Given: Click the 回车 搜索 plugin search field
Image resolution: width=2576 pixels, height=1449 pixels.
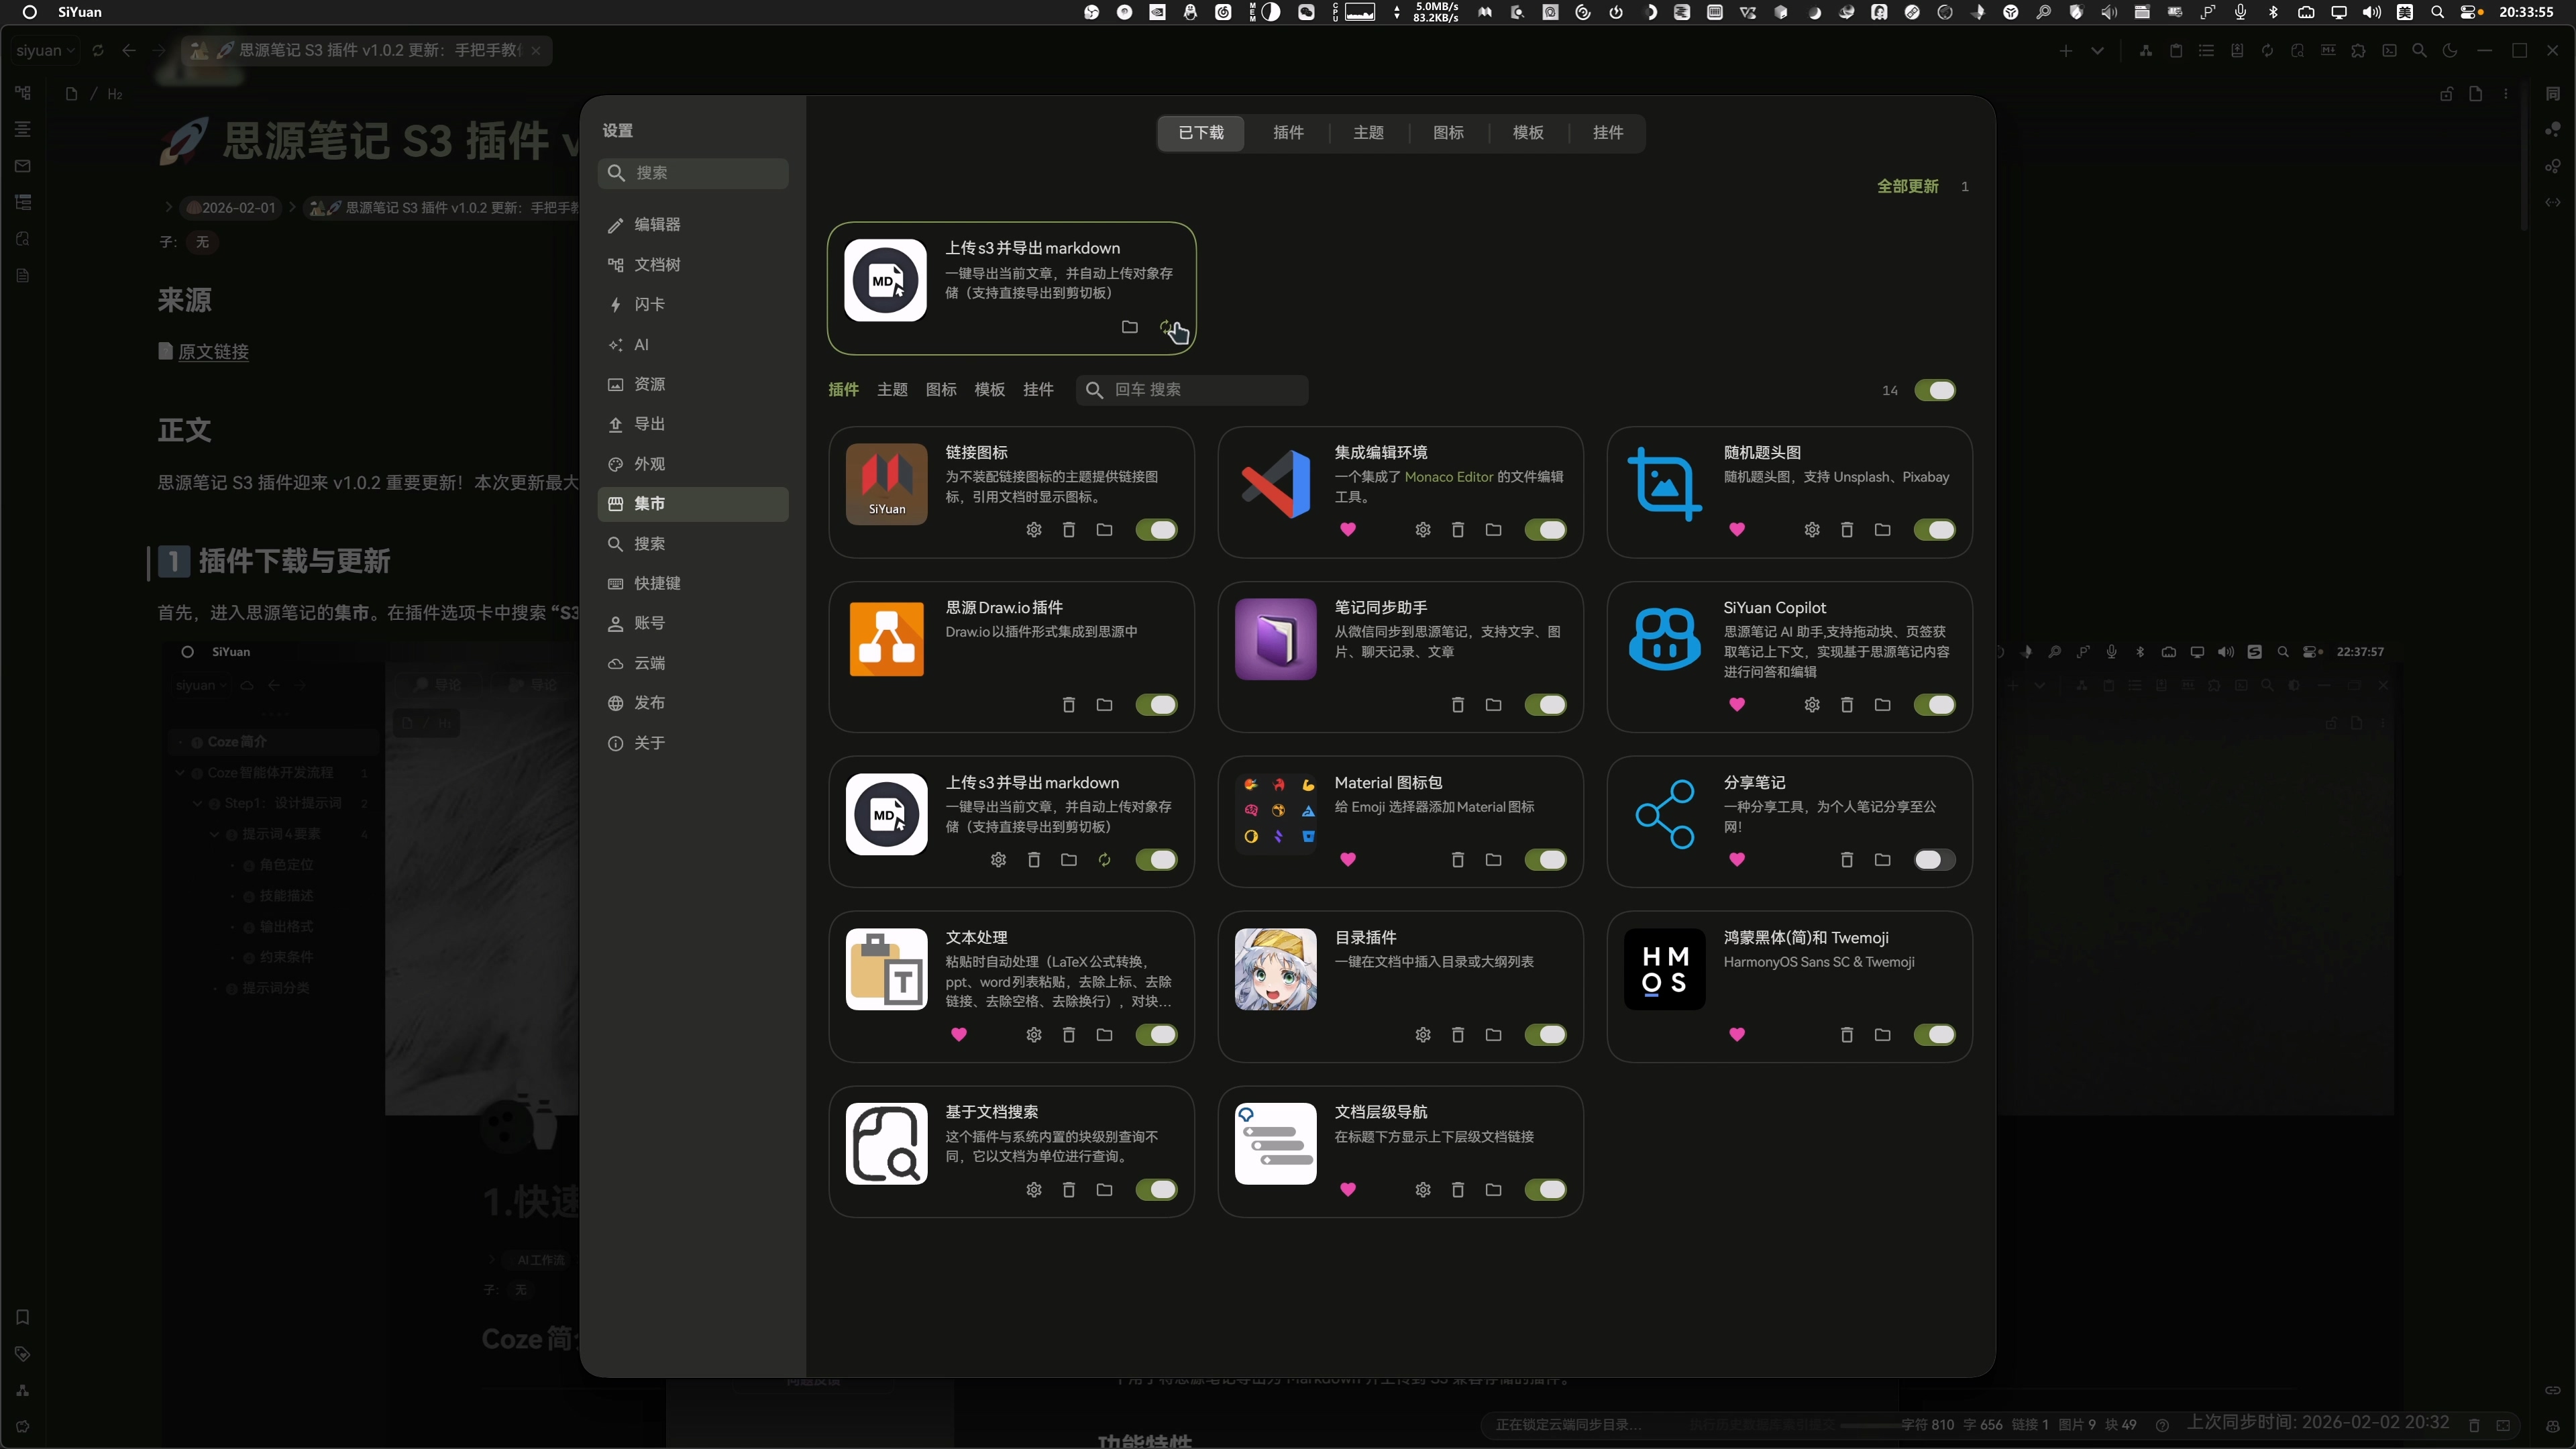Looking at the screenshot, I should [1200, 390].
